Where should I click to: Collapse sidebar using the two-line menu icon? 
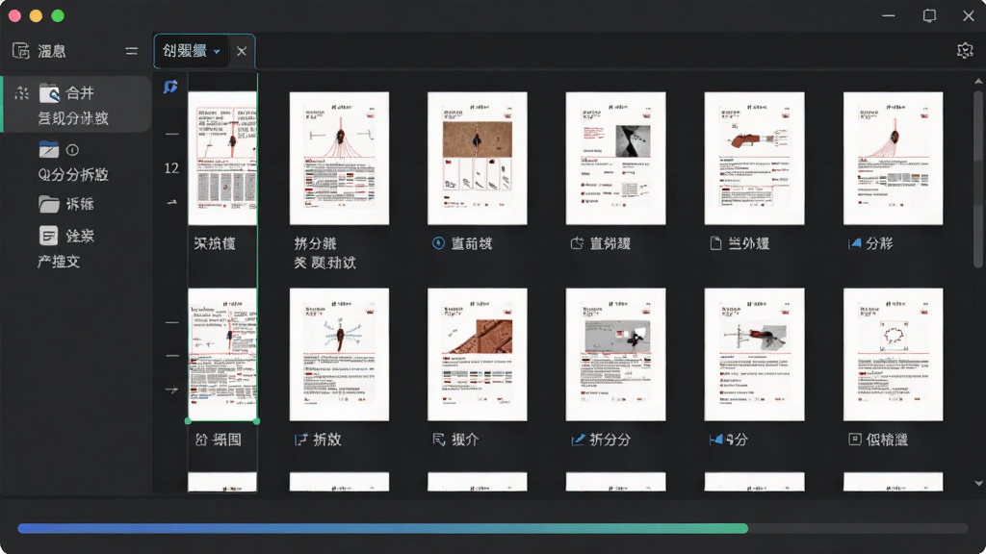tap(131, 51)
